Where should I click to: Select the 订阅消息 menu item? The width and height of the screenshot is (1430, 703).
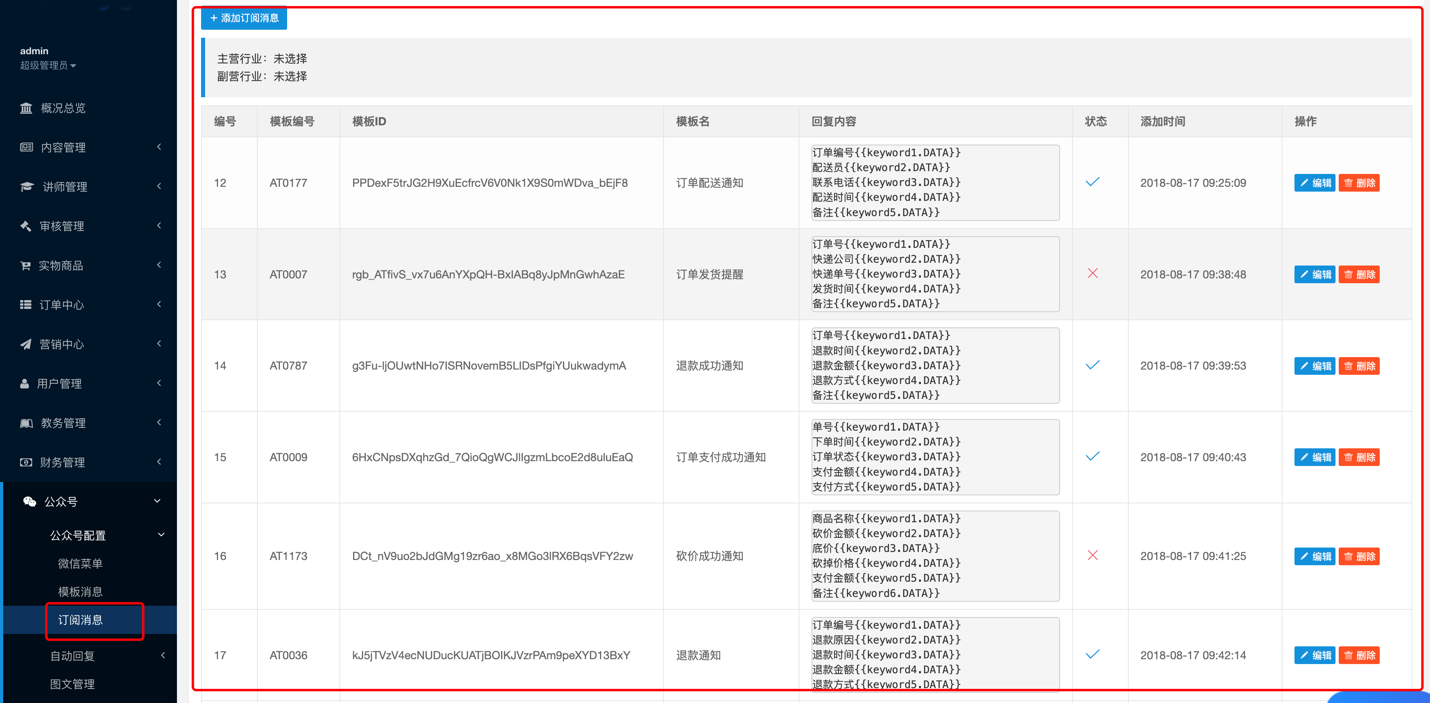(x=80, y=620)
